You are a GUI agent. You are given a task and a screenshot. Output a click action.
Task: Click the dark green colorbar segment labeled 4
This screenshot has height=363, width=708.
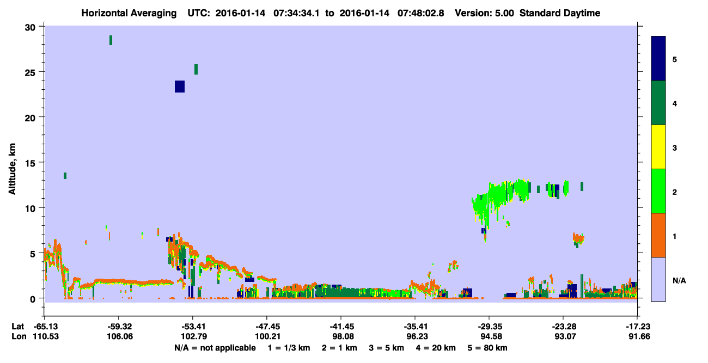point(658,103)
